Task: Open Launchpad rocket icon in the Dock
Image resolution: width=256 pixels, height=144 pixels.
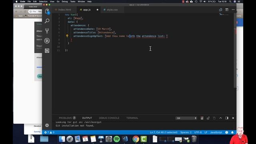Action: (x=70, y=139)
